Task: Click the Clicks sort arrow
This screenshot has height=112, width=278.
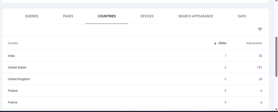Action: click(x=215, y=43)
